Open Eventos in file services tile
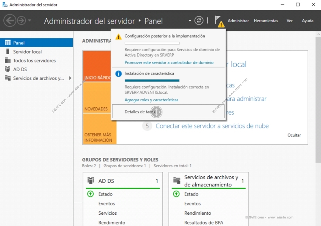This screenshot has height=226, width=321. pyautogui.click(x=193, y=203)
